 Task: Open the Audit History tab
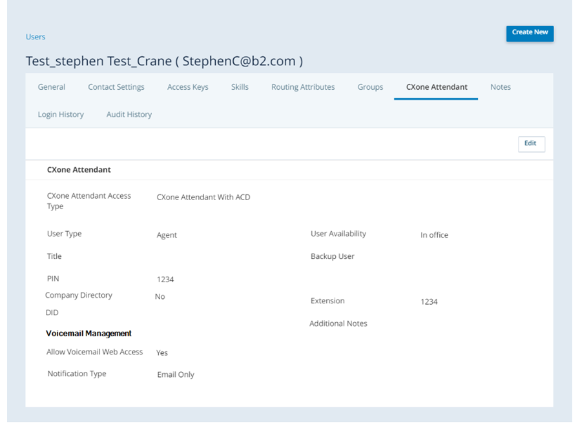pos(129,115)
